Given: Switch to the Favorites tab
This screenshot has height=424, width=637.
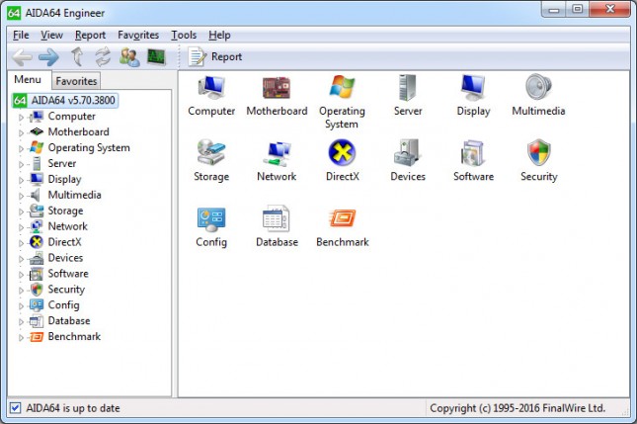Looking at the screenshot, I should (x=76, y=81).
